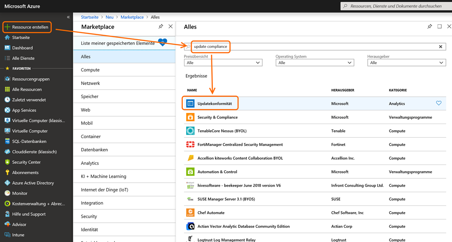Go to Startseite breadcrumb link
Screen dimensions: 452x242
(x=89, y=17)
